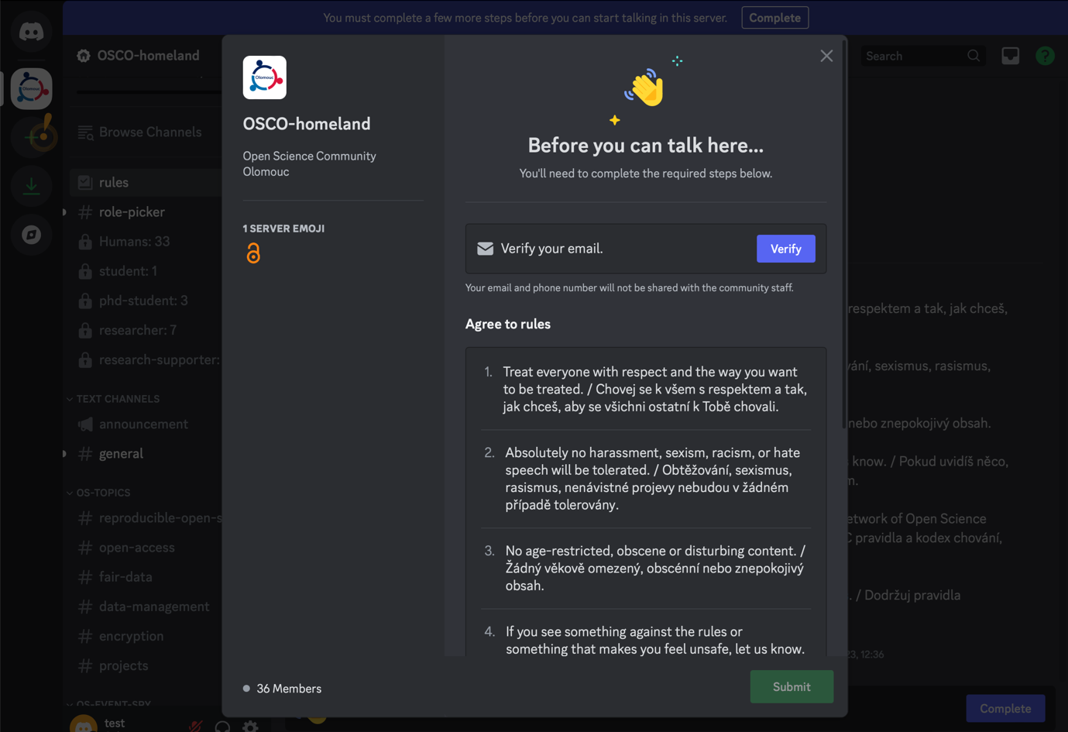Open Browse Channels in sidebar

tap(149, 132)
